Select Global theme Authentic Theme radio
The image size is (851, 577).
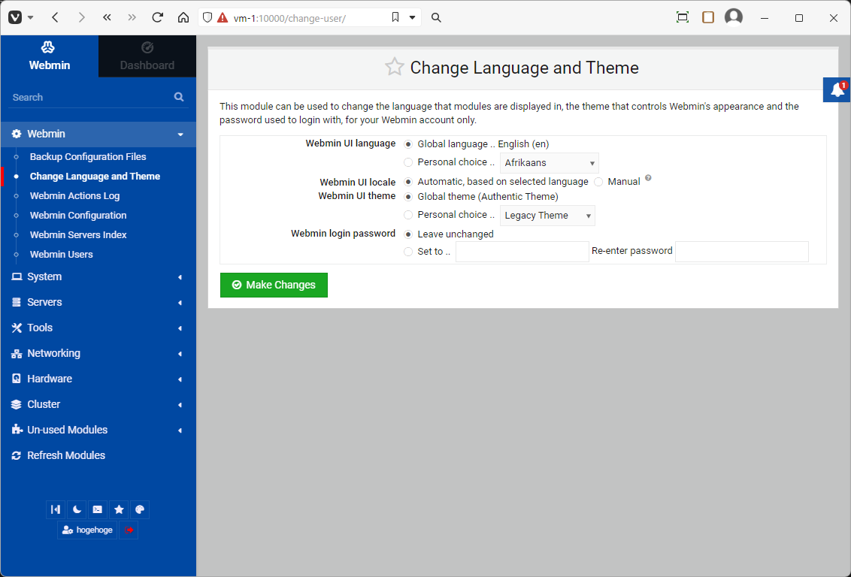point(408,197)
